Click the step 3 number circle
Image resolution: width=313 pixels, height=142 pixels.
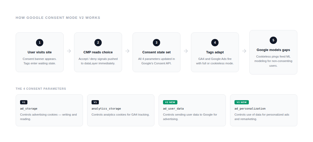[156, 43]
